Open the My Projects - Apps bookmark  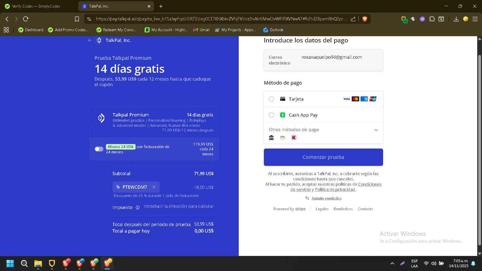tap(236, 30)
